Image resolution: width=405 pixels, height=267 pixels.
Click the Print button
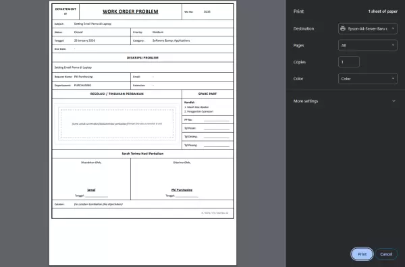[362, 254]
